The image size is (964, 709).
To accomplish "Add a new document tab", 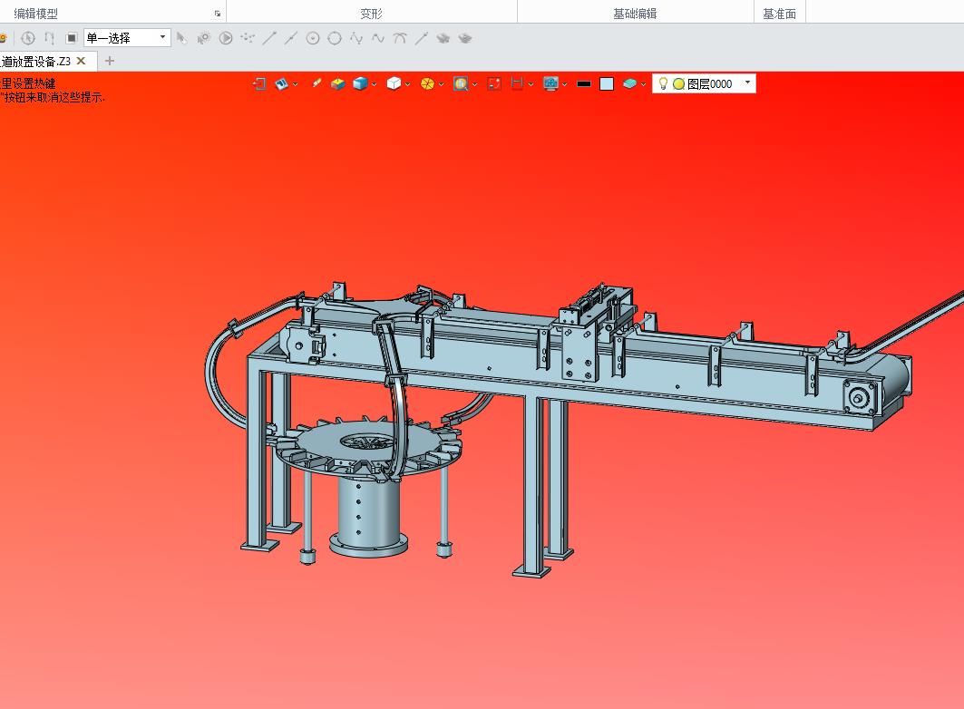I will [x=110, y=60].
